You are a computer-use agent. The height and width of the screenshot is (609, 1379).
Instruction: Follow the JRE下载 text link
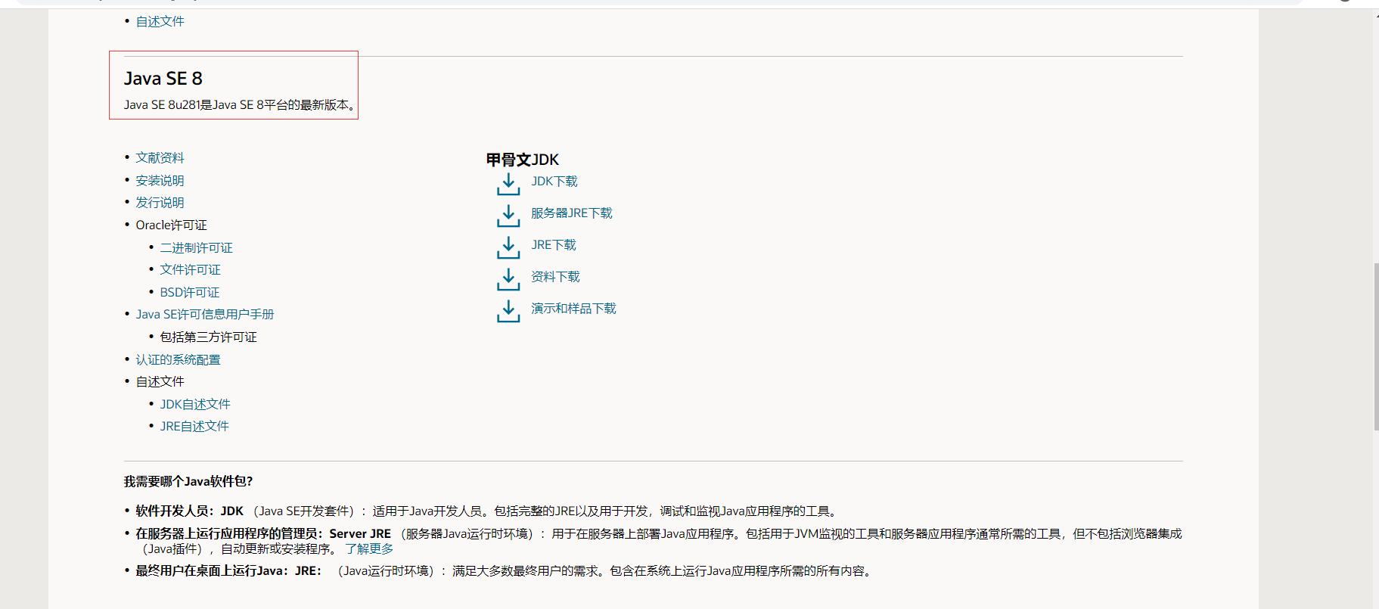(x=553, y=245)
